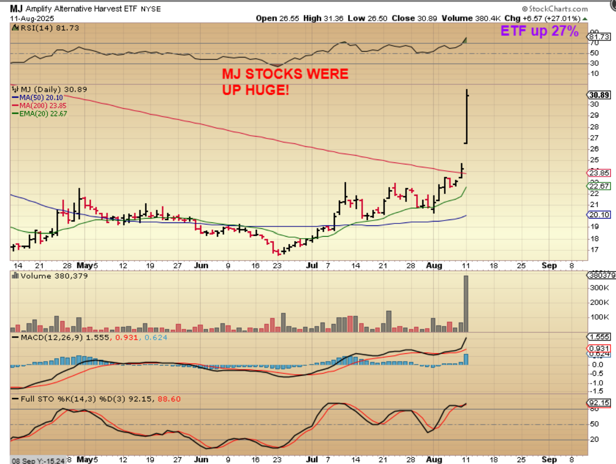Click the MJ ticker symbol in the header

coord(17,8)
